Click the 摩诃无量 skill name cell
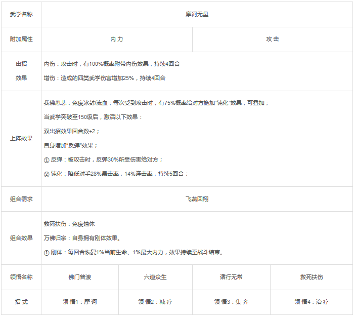Image resolution: width=355 pixels, height=318 pixels. (197, 15)
